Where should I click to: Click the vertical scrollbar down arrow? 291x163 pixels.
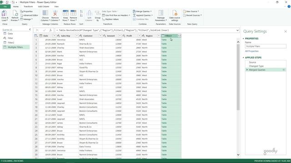pos(238,155)
